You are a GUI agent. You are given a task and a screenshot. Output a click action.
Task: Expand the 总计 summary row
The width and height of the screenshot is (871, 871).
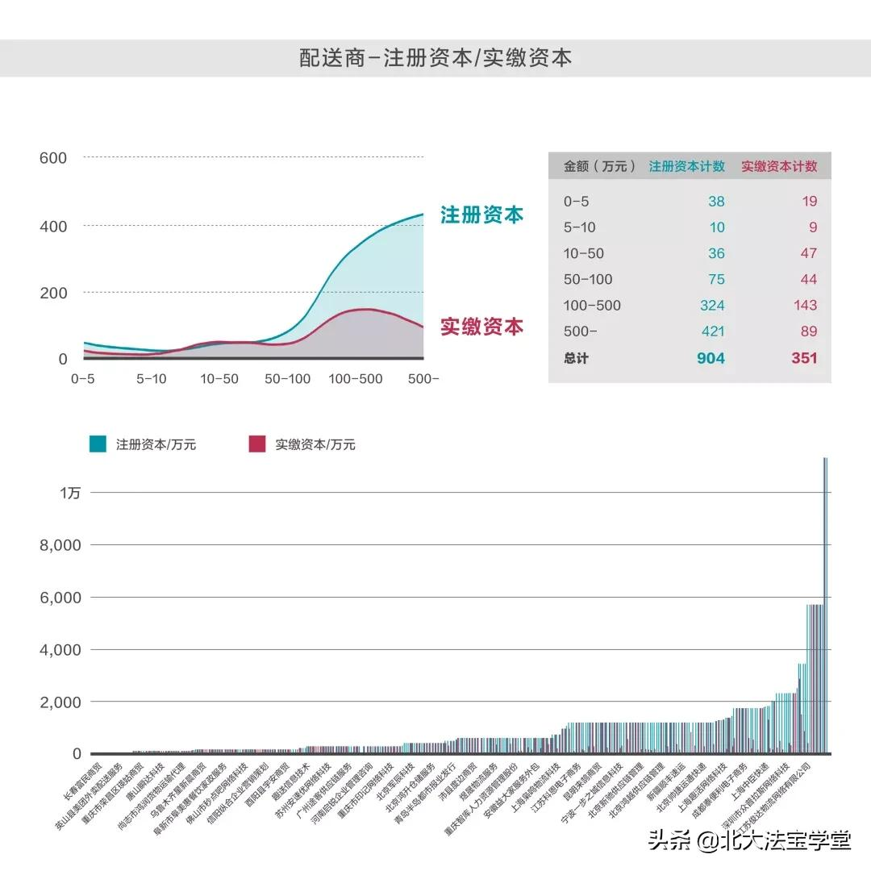coord(577,358)
